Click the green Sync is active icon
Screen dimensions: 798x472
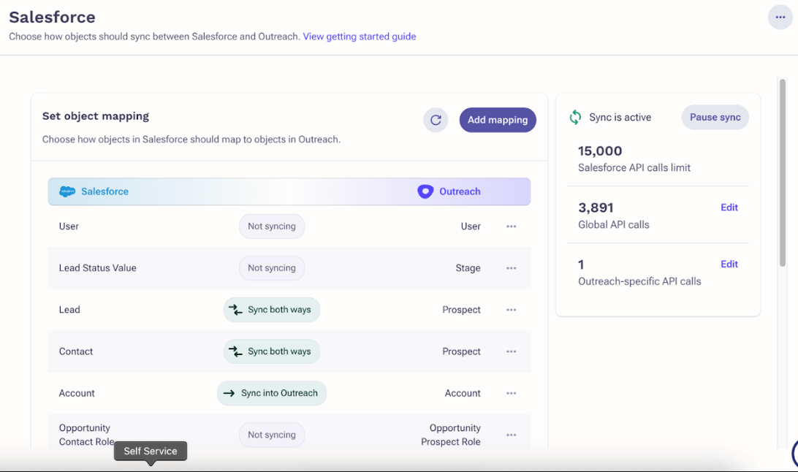[x=575, y=117]
